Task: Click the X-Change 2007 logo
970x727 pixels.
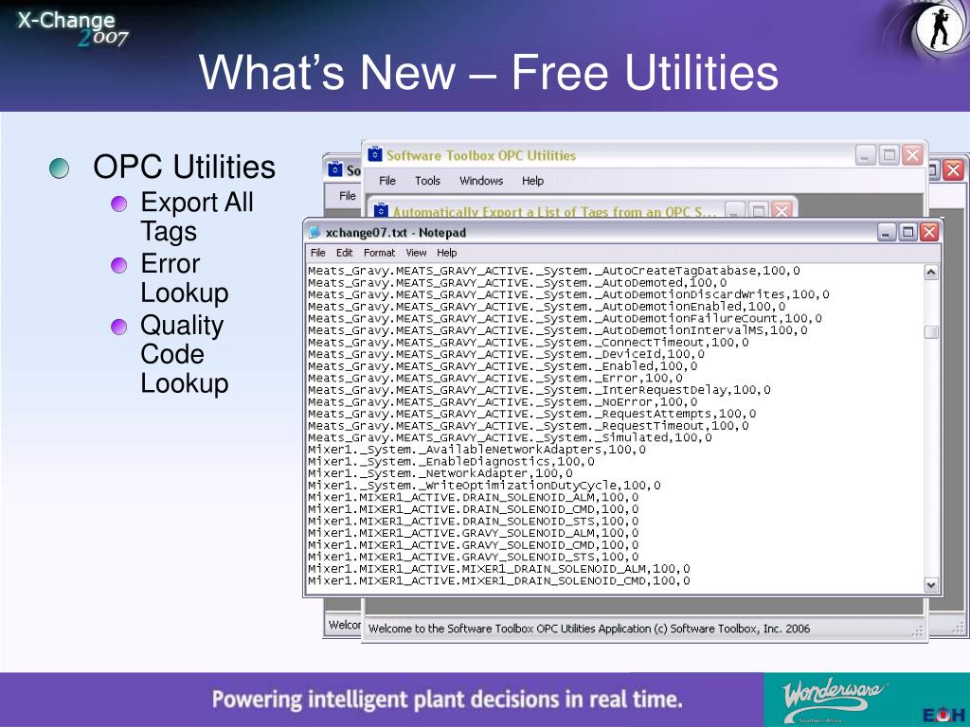Action: 72,28
